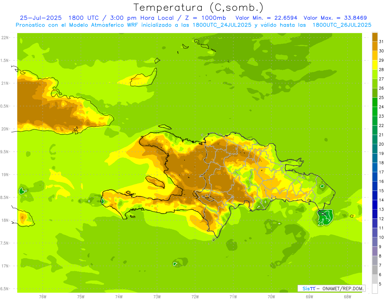Click the "18N" latitude label
The height and width of the screenshot is (301, 390).
pyautogui.click(x=5, y=220)
